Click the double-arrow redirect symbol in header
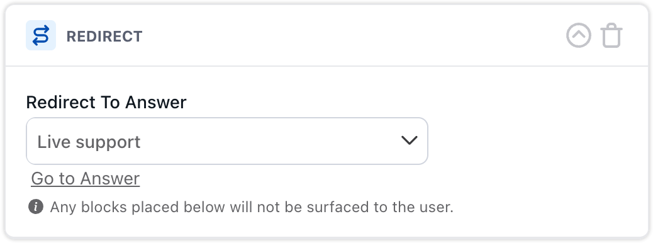 point(41,35)
